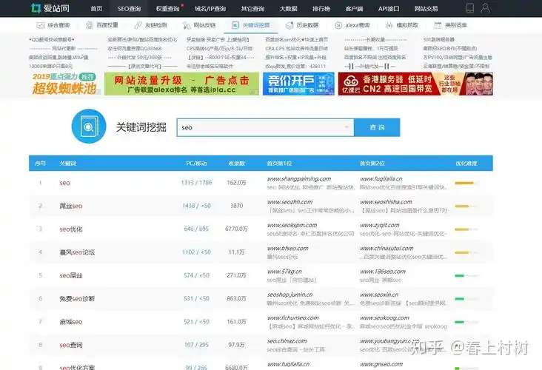The image size is (542, 370).
Task: Open the keyword link seo查询
Action: click(x=71, y=345)
